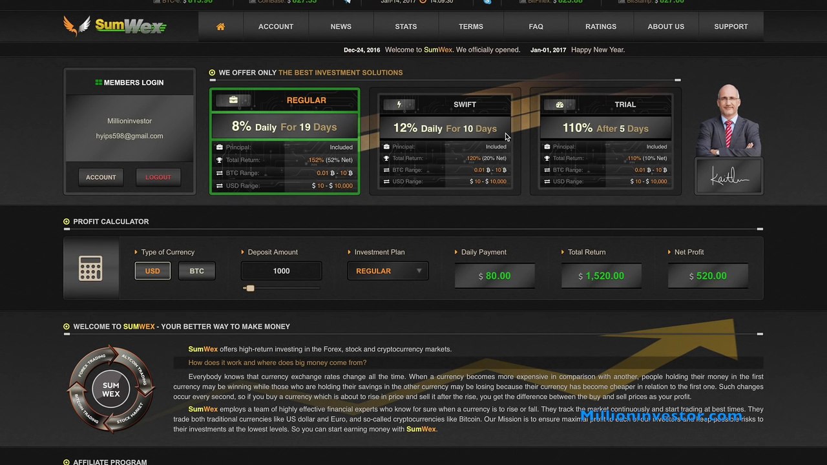Click the Net Profit value 520.00

[x=708, y=276]
